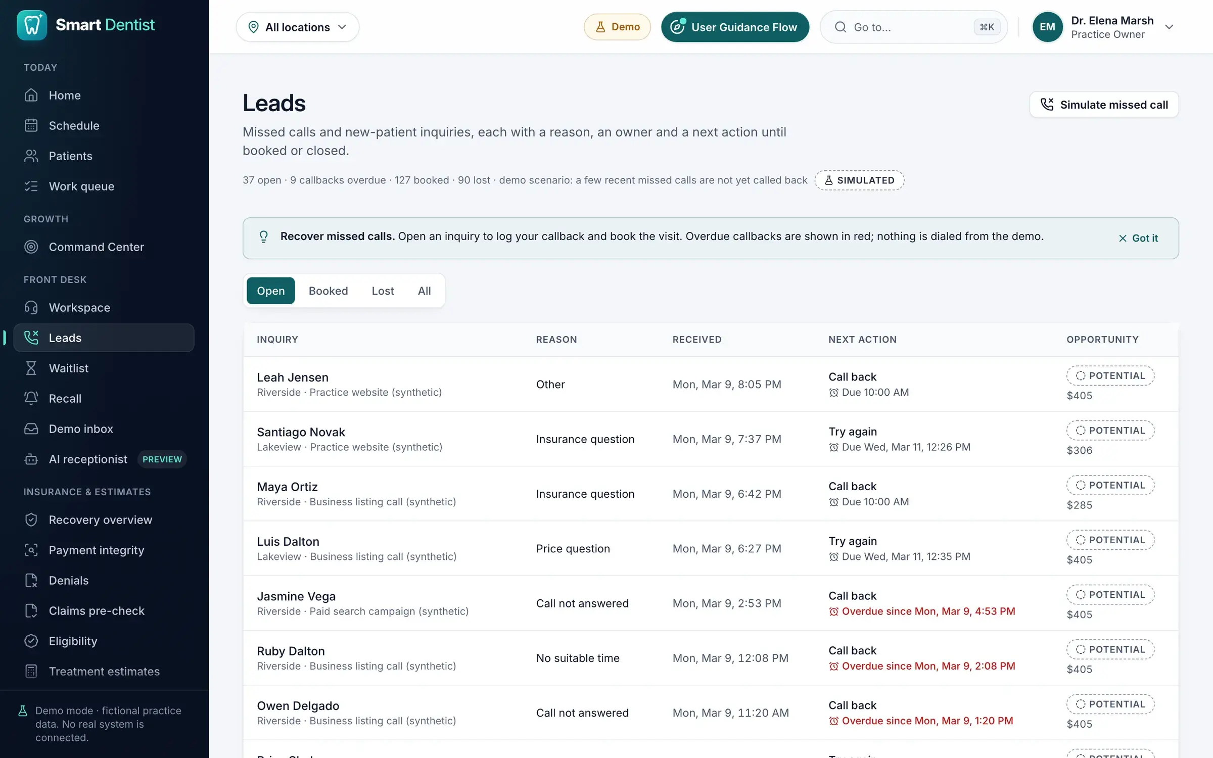Open Maya Ortiz inquiry
The image size is (1213, 758).
(x=711, y=494)
